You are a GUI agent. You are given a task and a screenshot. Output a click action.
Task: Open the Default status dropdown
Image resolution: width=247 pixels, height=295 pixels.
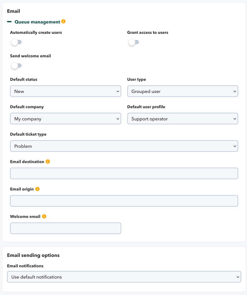pos(66,91)
